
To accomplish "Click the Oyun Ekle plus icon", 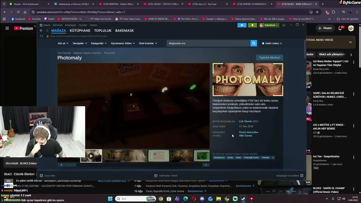I will coord(41,176).
